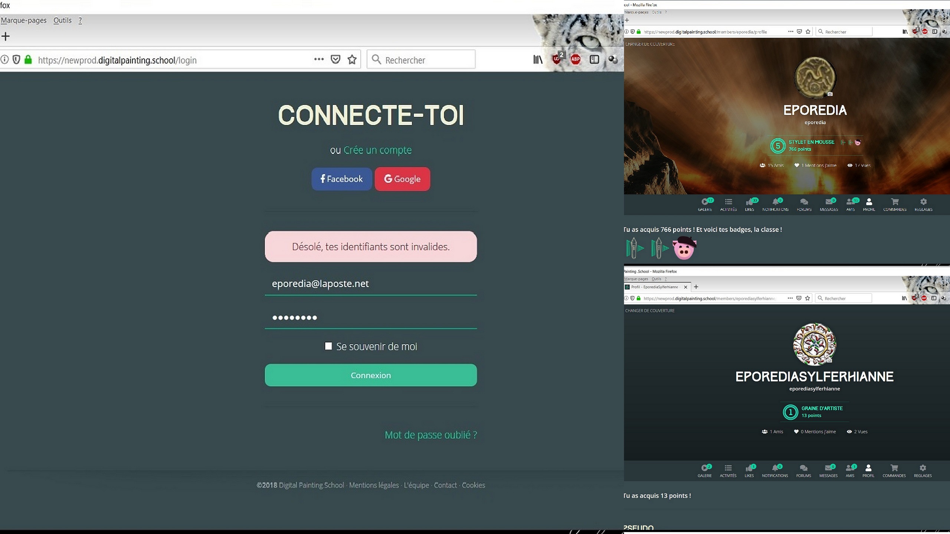Open the ACTIVITÉS list icon
950x534 pixels.
tap(728, 202)
